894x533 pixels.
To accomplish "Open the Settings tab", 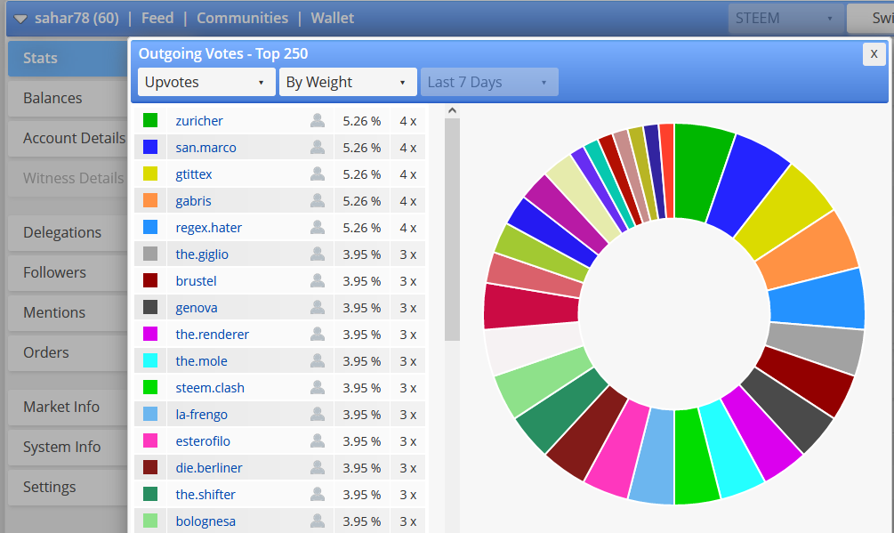I will (x=68, y=487).
